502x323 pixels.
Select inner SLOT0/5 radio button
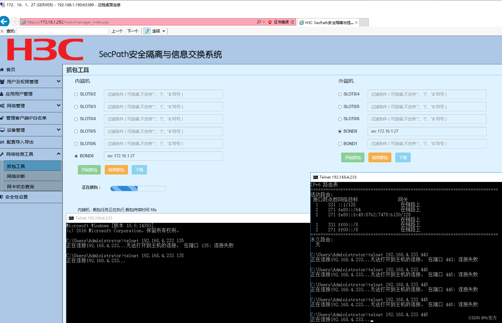76,131
